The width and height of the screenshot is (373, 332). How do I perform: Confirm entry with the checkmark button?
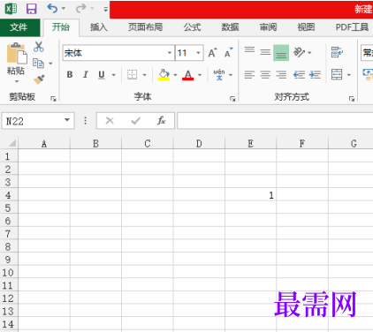pos(136,121)
